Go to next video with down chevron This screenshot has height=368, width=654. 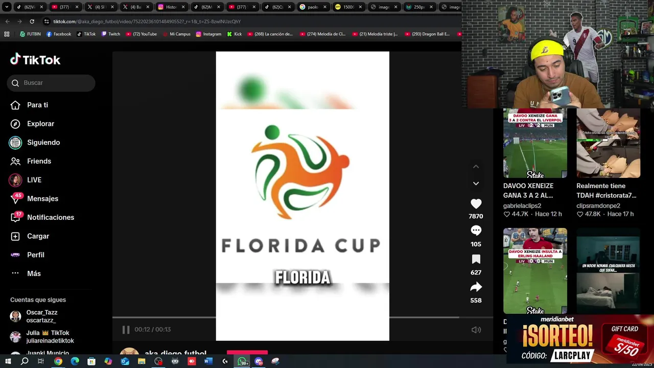click(476, 183)
